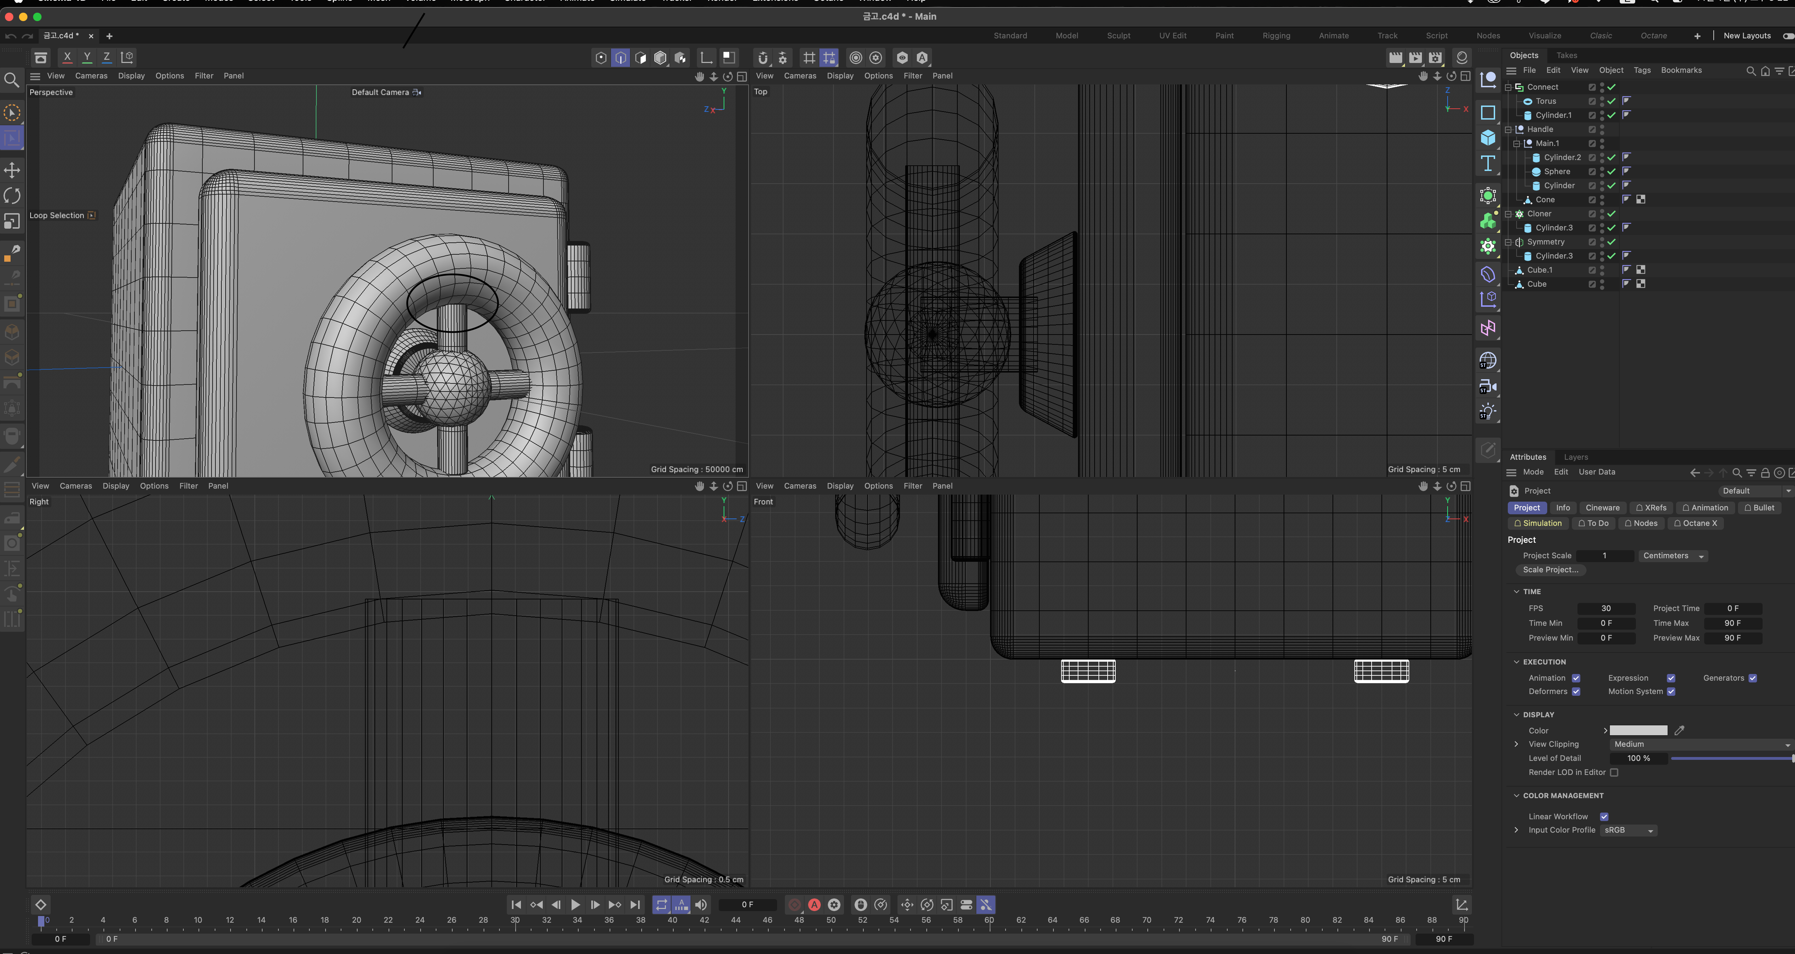The width and height of the screenshot is (1795, 954).
Task: Click the workplane grid icon
Action: click(809, 58)
